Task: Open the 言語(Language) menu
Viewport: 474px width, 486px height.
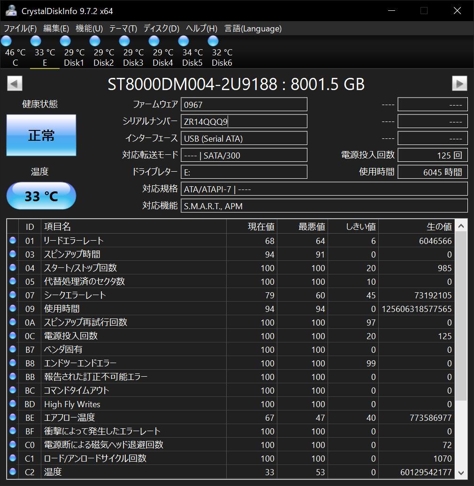Action: pos(253,29)
